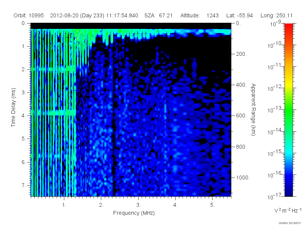The width and height of the screenshot is (308, 231).
Task: Click frequency axis tick label 2.
Action: [101, 205]
